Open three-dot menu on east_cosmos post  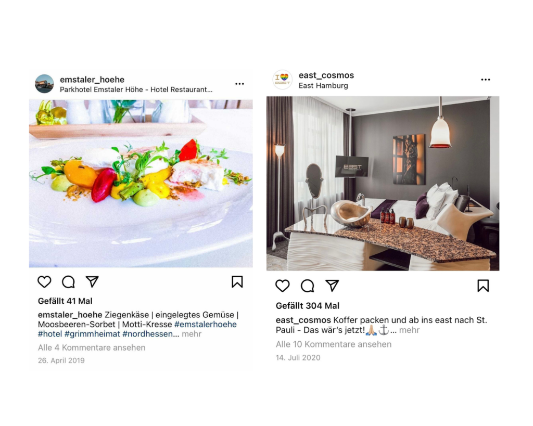click(486, 80)
